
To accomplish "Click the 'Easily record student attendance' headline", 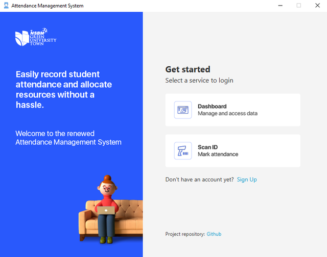I will (64, 89).
